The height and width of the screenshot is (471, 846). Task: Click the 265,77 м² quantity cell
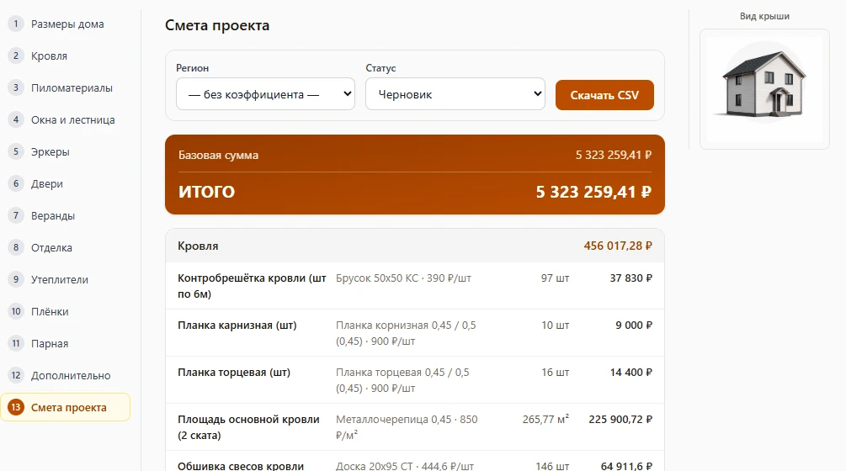pyautogui.click(x=545, y=419)
